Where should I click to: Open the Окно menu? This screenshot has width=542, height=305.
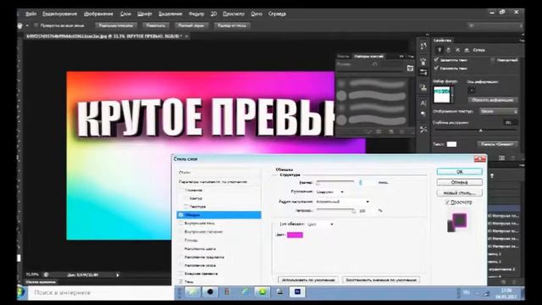tap(256, 14)
